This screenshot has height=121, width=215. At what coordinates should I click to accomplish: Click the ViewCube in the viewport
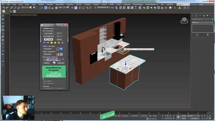pyautogui.click(x=184, y=21)
